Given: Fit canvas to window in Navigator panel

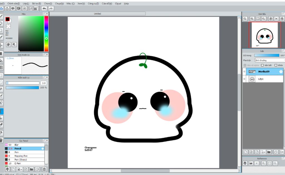Looking at the screenshot, I should (258, 19).
